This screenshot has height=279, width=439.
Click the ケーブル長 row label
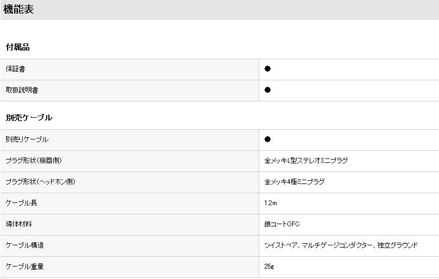tap(21, 203)
